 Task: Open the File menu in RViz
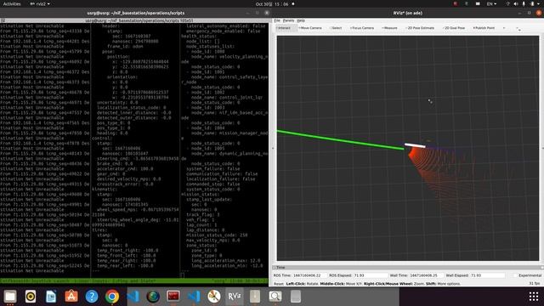[277, 20]
